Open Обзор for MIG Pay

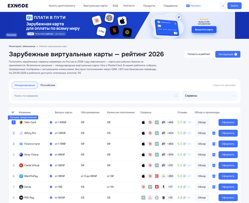click(x=202, y=198)
